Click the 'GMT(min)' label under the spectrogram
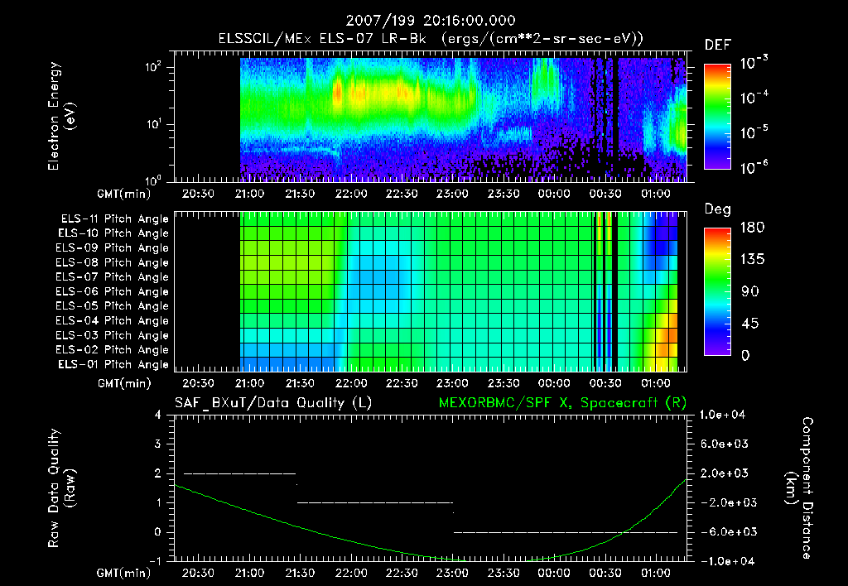848x586 pixels. (x=124, y=194)
